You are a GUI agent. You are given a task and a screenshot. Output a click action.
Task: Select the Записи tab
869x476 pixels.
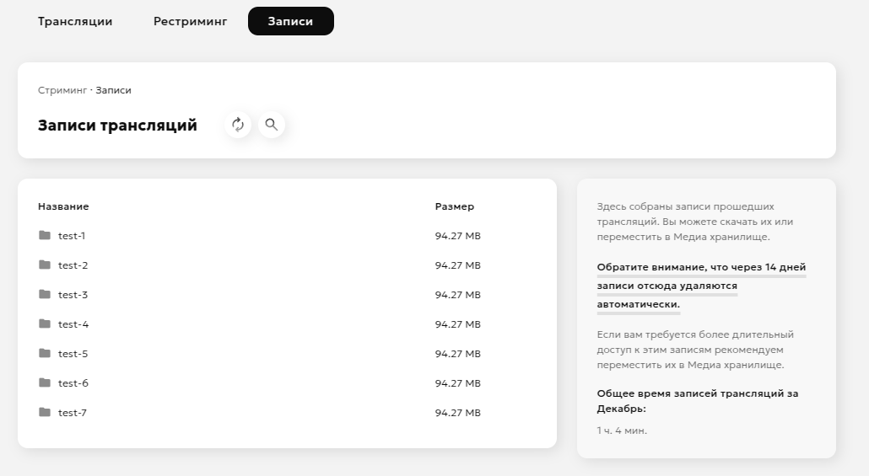(x=290, y=21)
